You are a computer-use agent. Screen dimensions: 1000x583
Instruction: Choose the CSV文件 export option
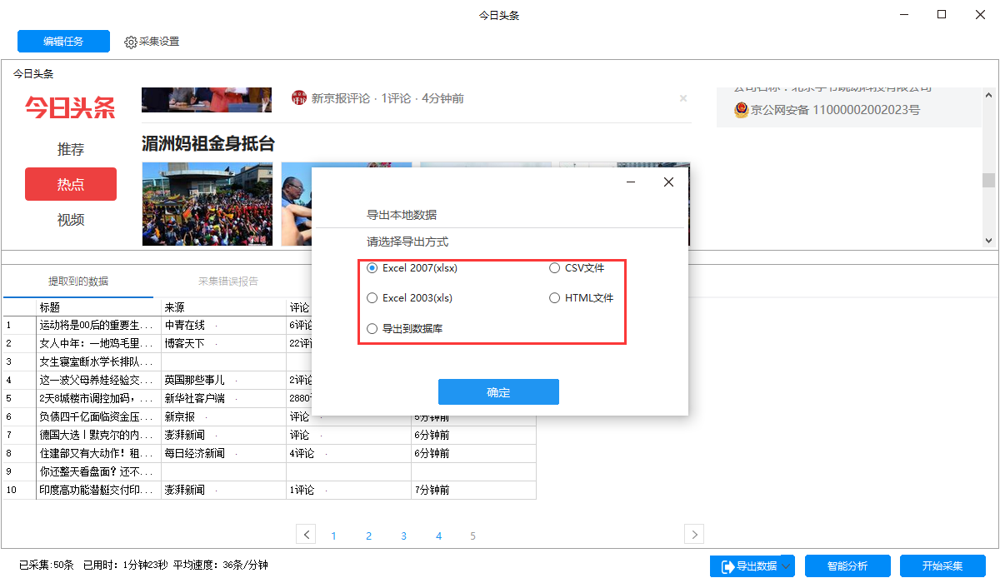577,268
